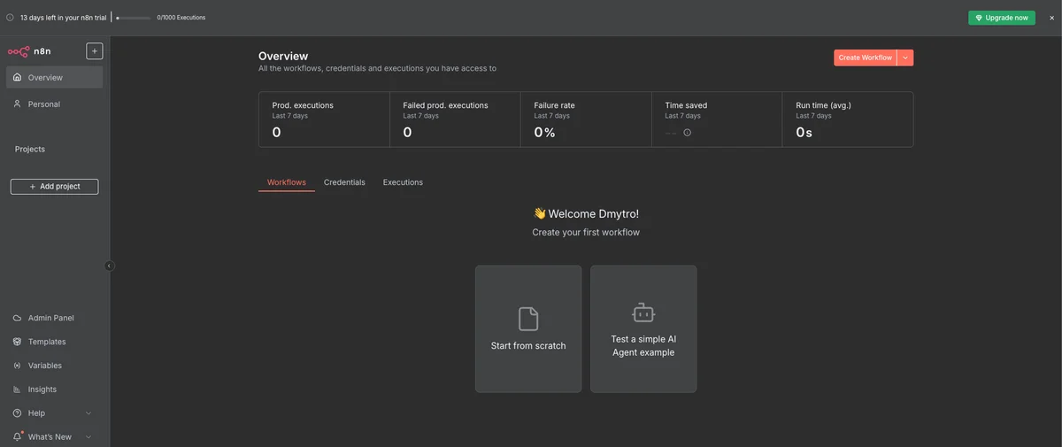The image size is (1062, 447).
Task: Open the Personal workspace
Action: (x=54, y=104)
